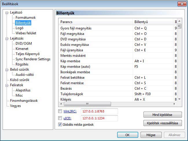Go to Sync Renderer Settings
The image size is (188, 141).
tap(33, 59)
